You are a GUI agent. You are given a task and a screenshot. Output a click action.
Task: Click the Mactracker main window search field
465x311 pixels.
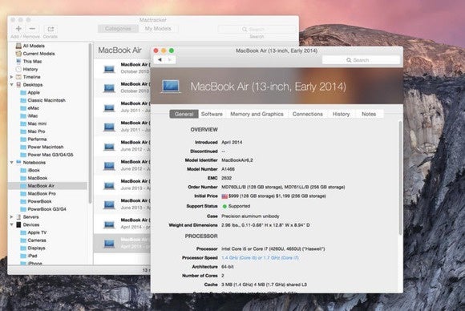click(257, 29)
